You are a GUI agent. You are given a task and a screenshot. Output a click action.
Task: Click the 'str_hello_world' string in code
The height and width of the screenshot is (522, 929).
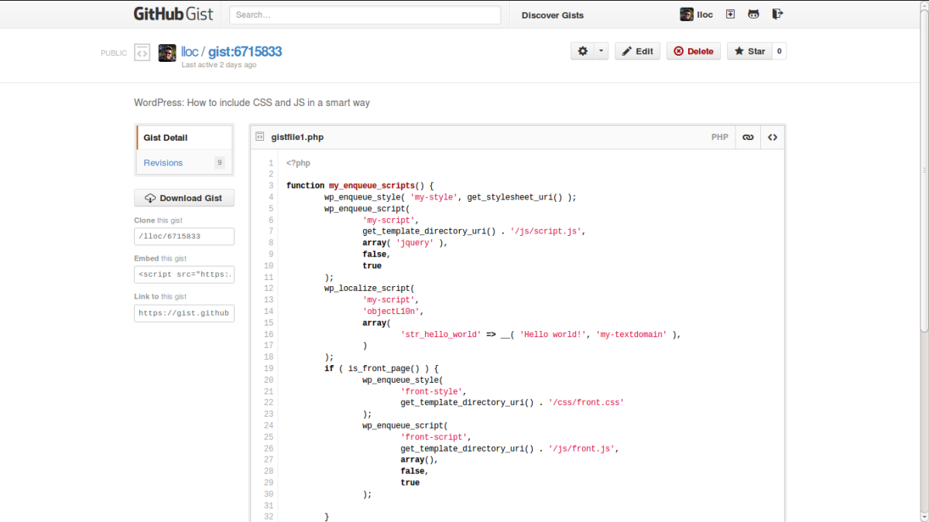pyautogui.click(x=441, y=334)
